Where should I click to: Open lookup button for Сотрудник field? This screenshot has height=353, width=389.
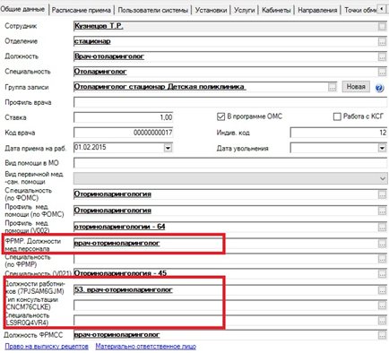tap(382, 26)
